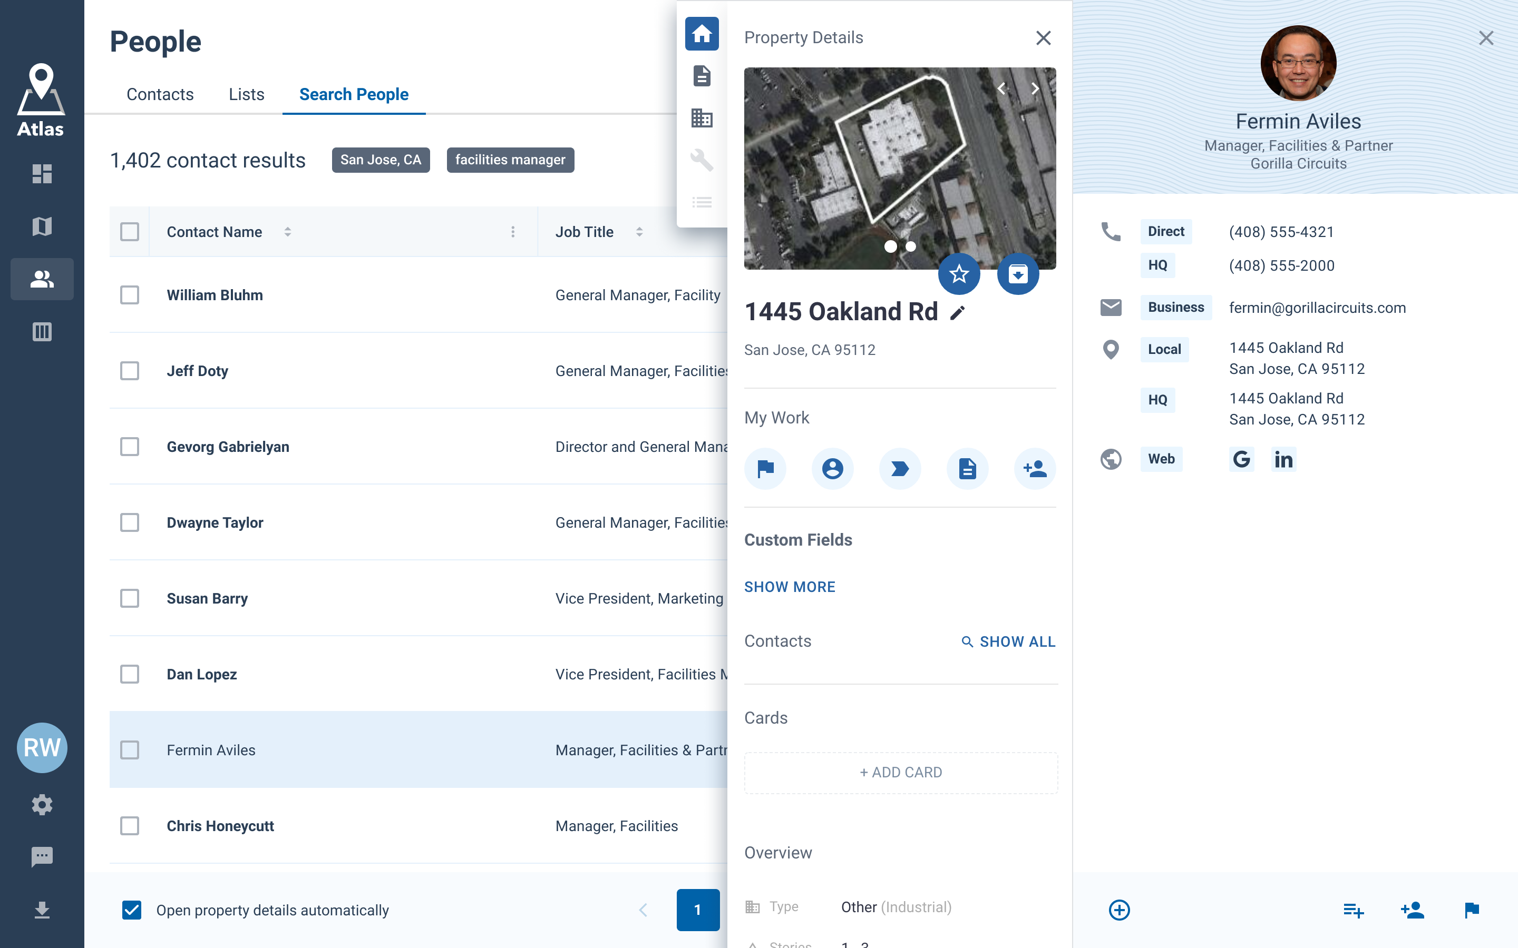The width and height of the screenshot is (1518, 948).
Task: Tick the select-all checkbox in table header
Action: point(130,232)
